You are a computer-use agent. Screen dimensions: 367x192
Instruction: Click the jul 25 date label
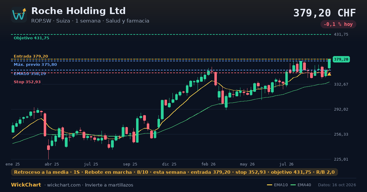pyautogui.click(x=91, y=164)
